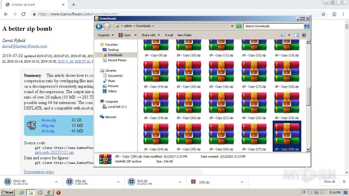Image resolution: width=349 pixels, height=196 pixels.
Task: Expand recent pages dropdown next to Forward
Action: point(112,26)
